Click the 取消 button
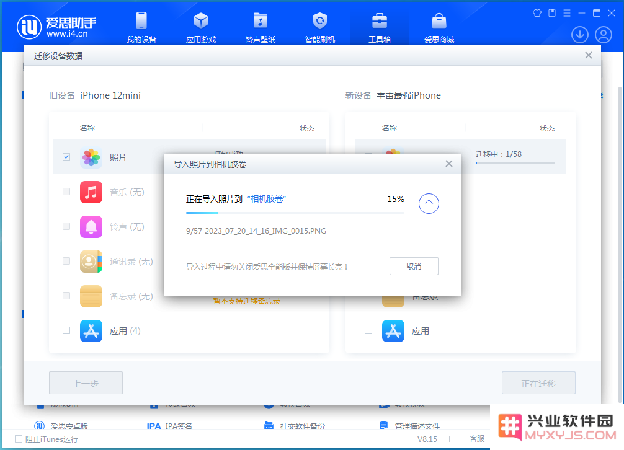 414,267
